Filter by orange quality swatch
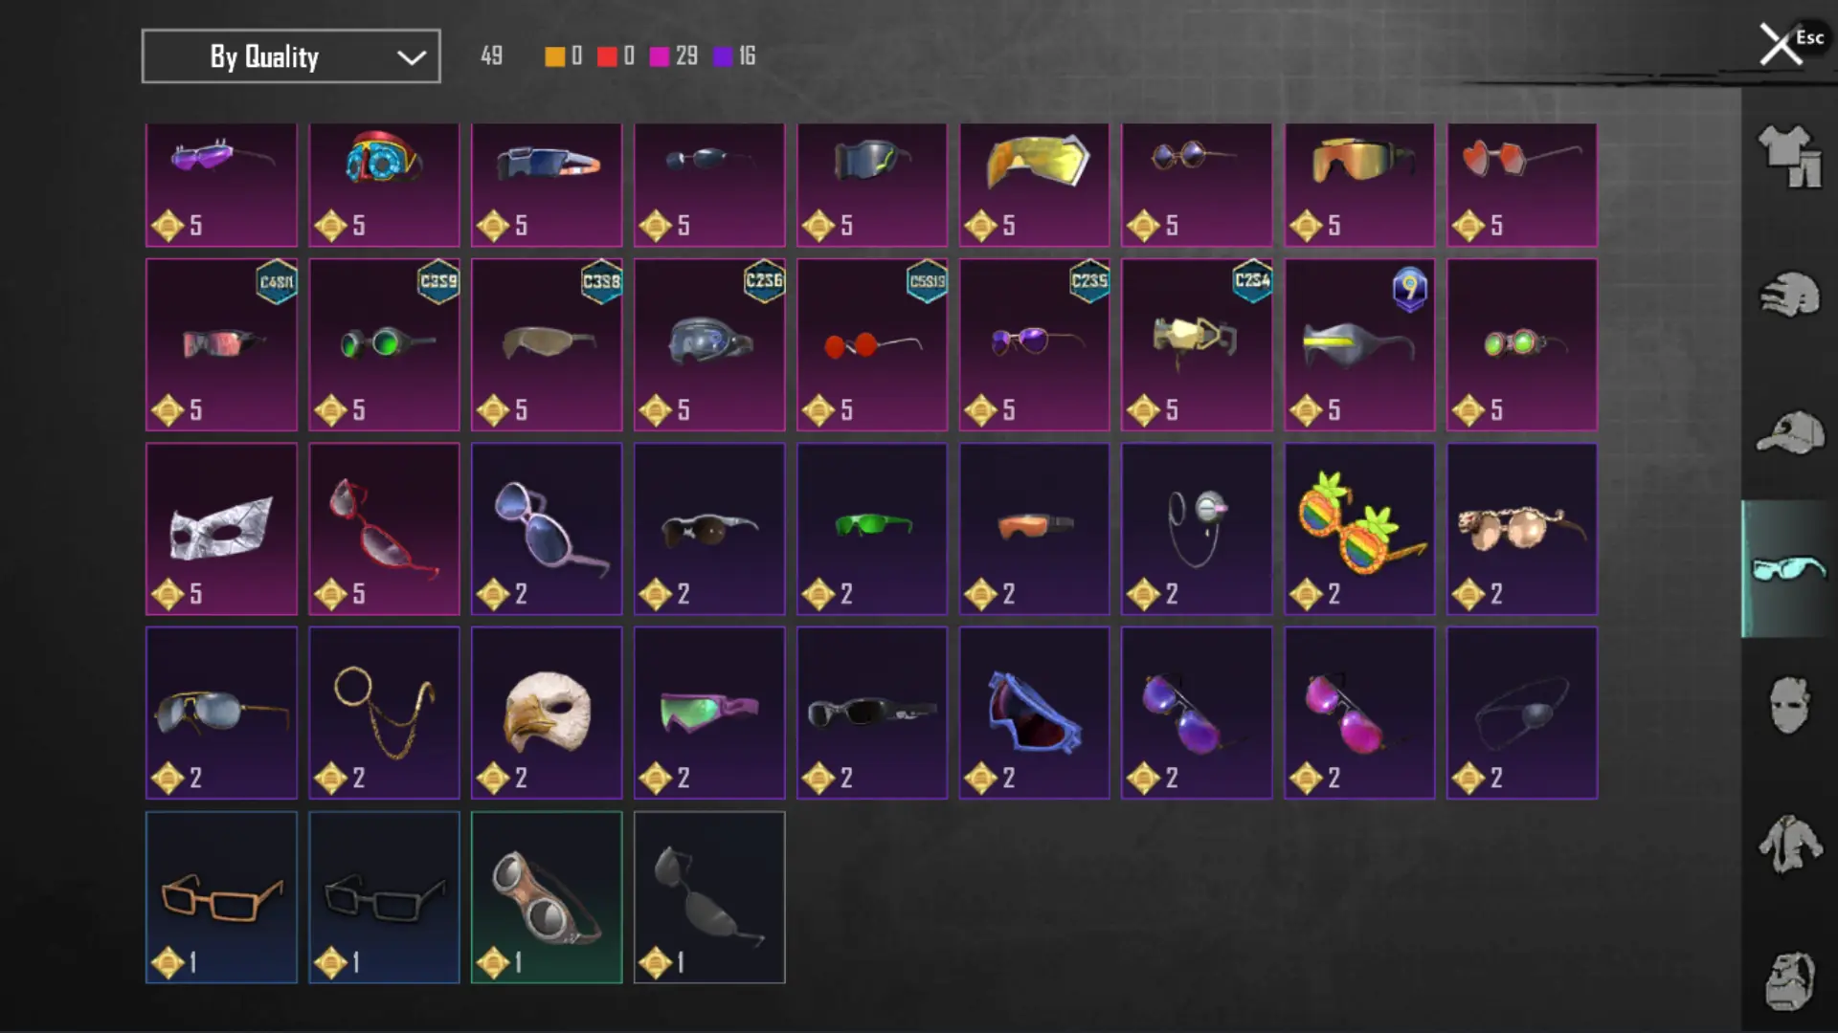Viewport: 1838px width, 1033px height. tap(555, 56)
